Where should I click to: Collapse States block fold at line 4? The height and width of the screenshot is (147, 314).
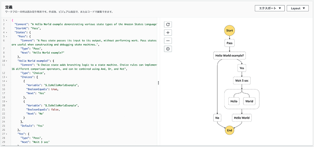pos(7,32)
